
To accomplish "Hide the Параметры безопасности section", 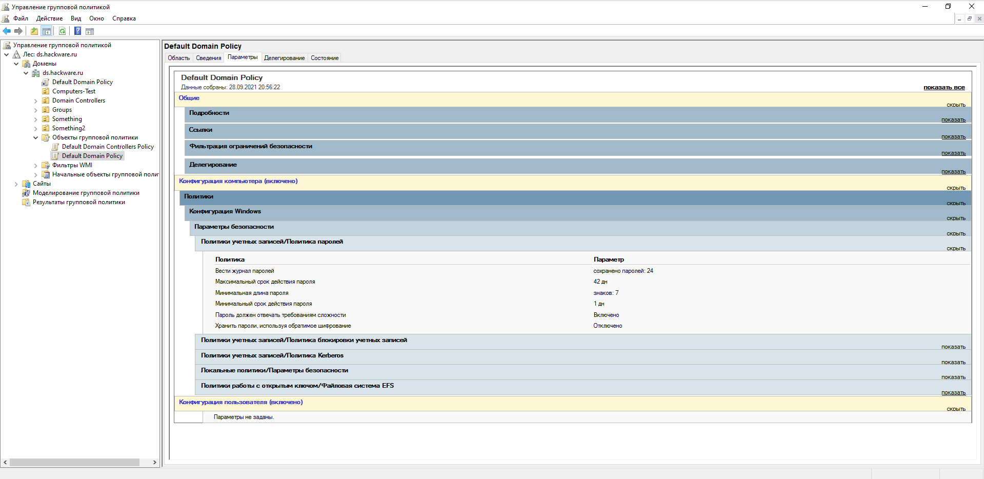I will click(x=955, y=234).
